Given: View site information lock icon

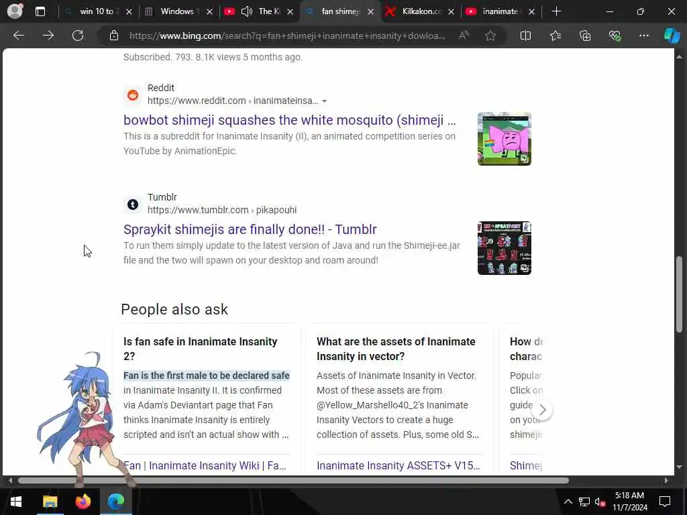Looking at the screenshot, I should coord(114,36).
